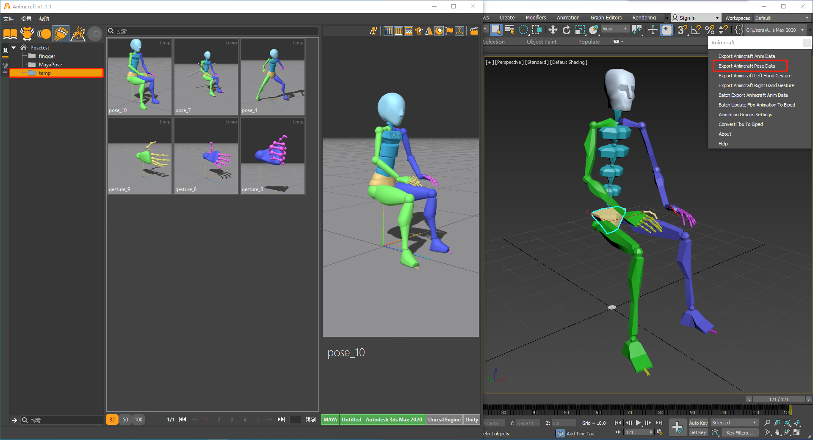The height and width of the screenshot is (440, 813).
Task: Click the time slider 121 / 121 handle
Action: pyautogui.click(x=779, y=399)
